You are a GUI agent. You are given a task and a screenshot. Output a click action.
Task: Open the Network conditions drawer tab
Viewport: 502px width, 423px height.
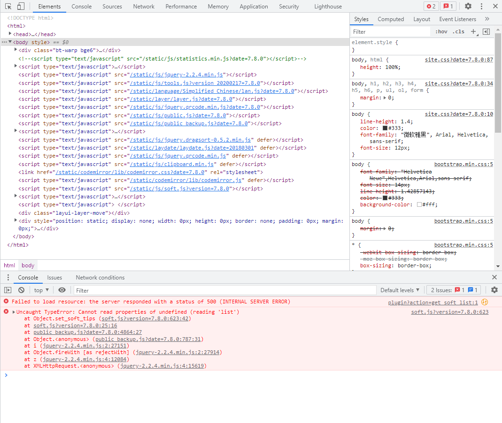(x=100, y=278)
